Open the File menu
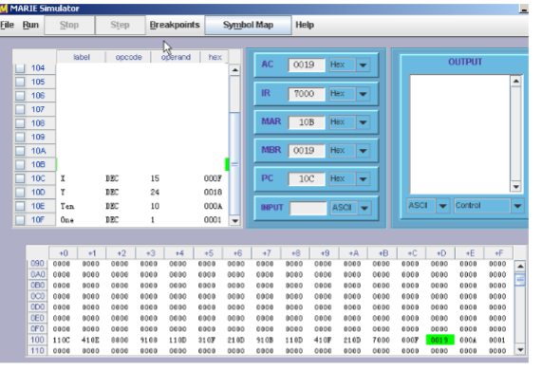Screen dimensions: 542x370 click(8, 25)
